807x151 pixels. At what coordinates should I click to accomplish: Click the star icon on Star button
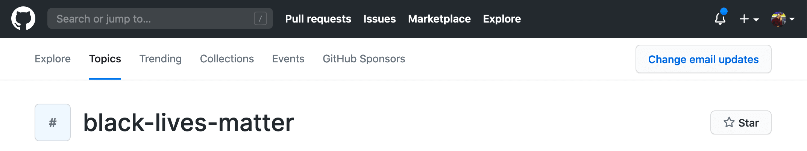[729, 122]
